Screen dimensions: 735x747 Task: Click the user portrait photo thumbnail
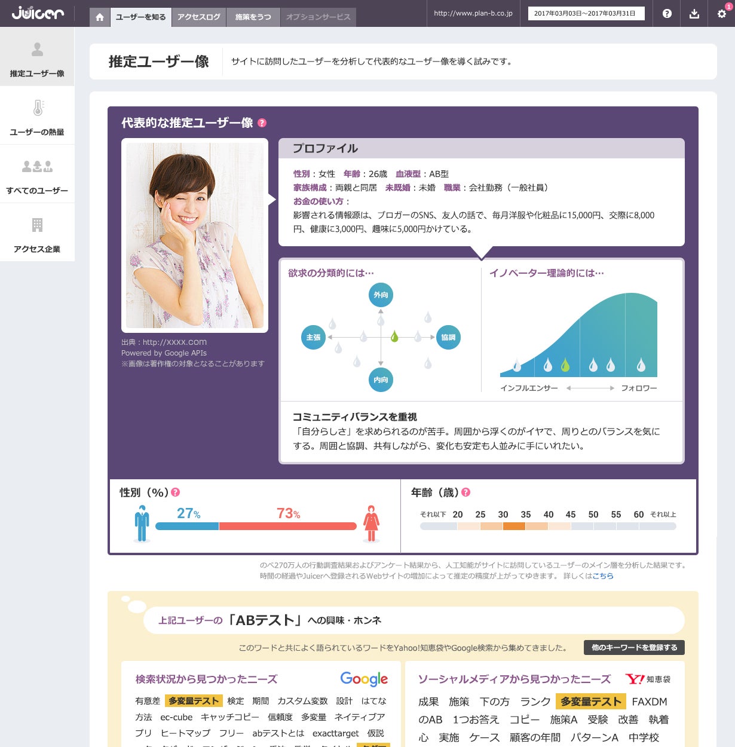point(195,235)
